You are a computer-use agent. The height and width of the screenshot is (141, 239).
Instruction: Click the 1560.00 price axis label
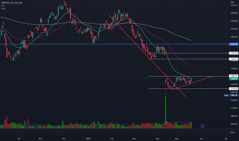pos(234,21)
